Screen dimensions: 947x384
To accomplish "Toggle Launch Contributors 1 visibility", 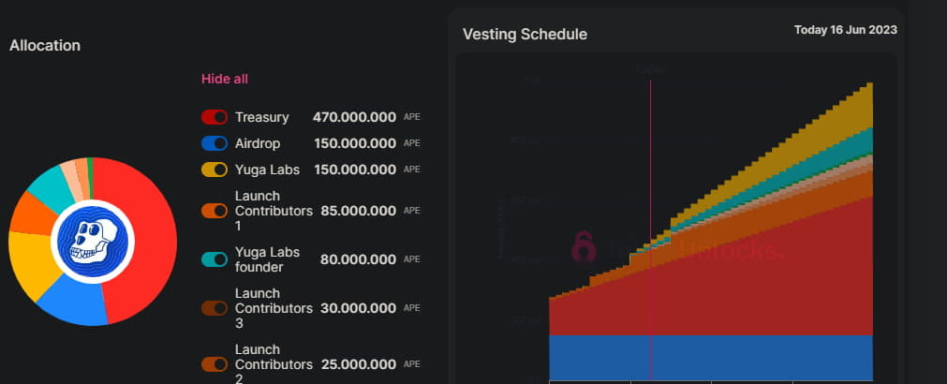I will point(215,211).
